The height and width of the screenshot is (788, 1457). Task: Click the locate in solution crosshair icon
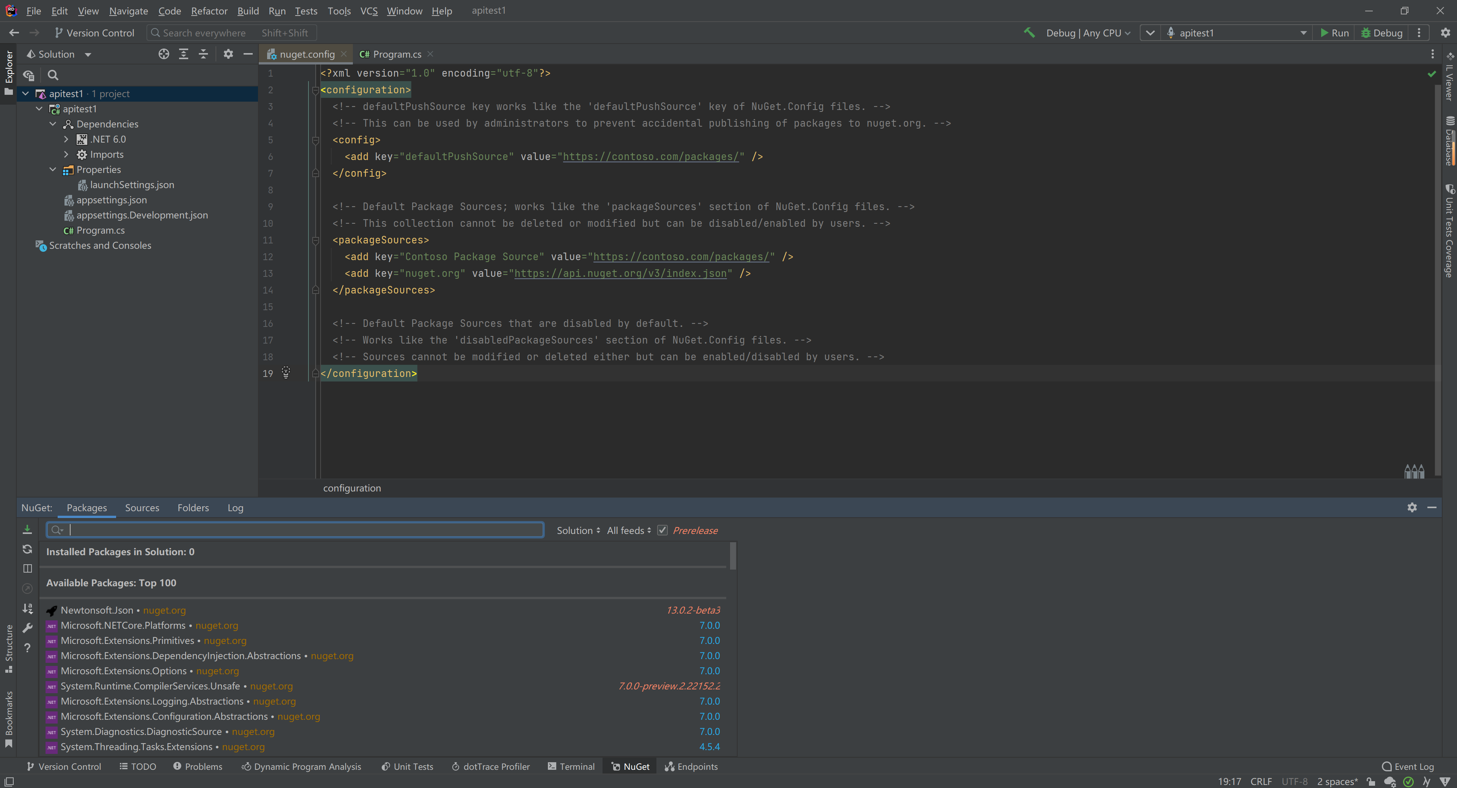(x=164, y=54)
